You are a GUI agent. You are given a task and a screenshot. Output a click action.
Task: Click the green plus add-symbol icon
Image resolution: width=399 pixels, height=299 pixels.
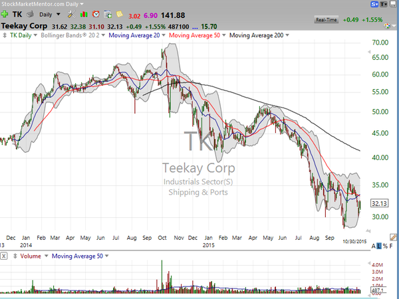tap(5, 14)
